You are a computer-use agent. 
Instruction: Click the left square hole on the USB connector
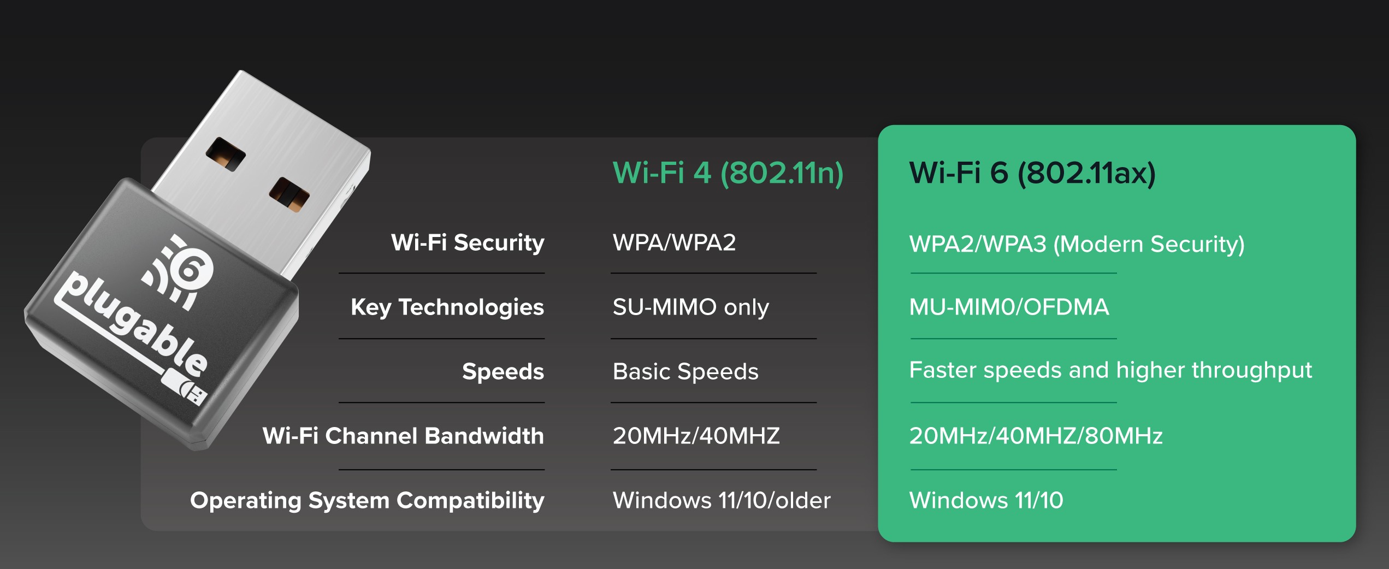[x=226, y=154]
